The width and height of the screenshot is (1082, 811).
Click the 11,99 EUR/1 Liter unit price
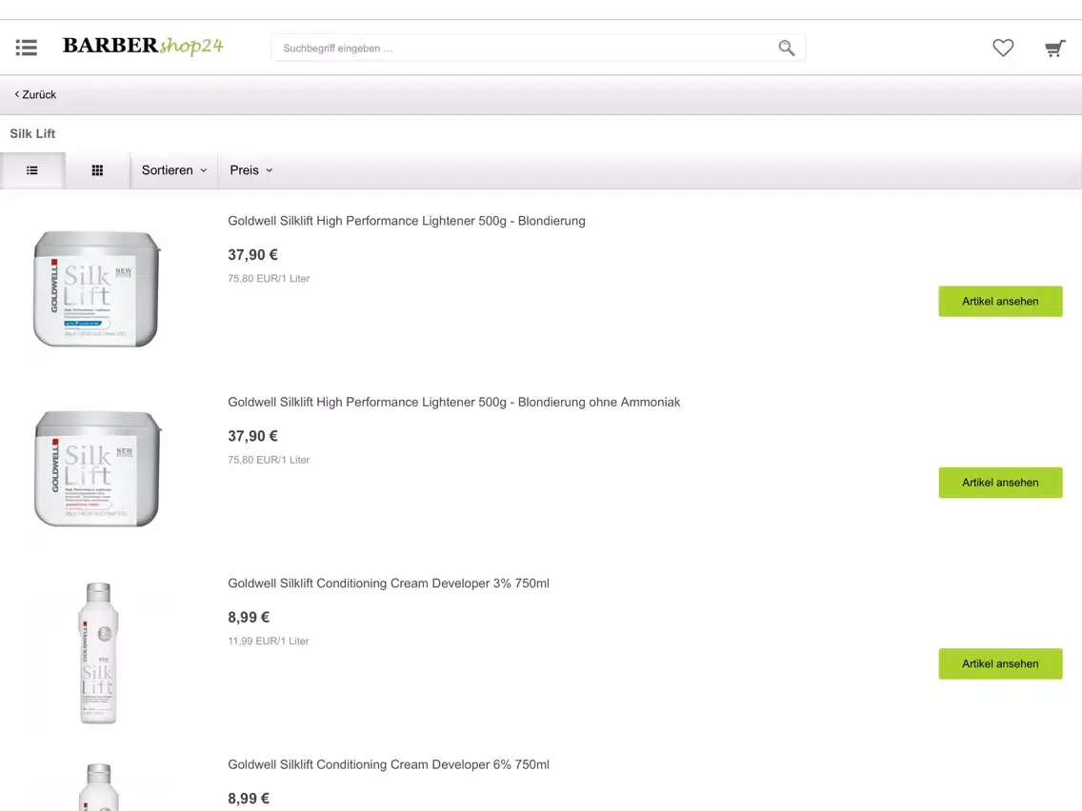tap(269, 641)
